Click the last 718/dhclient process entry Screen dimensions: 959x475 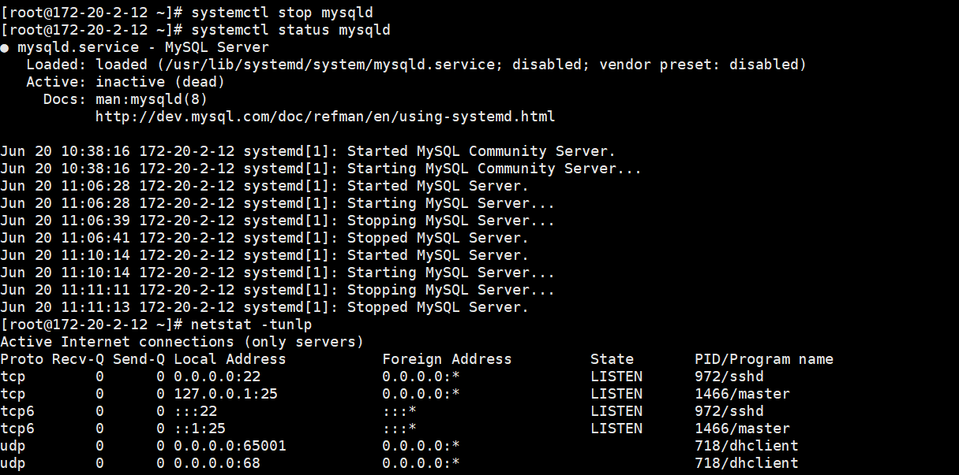click(747, 463)
